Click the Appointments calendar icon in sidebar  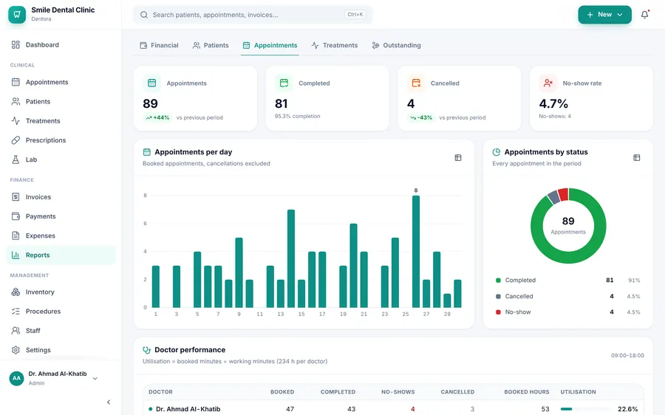[x=16, y=82]
